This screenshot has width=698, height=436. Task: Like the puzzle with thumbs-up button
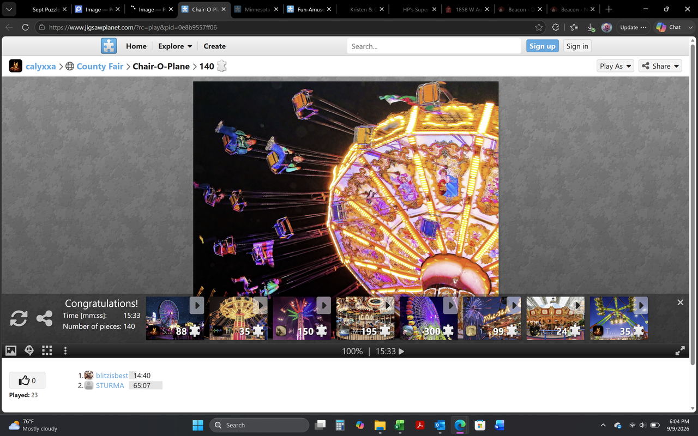click(x=27, y=380)
